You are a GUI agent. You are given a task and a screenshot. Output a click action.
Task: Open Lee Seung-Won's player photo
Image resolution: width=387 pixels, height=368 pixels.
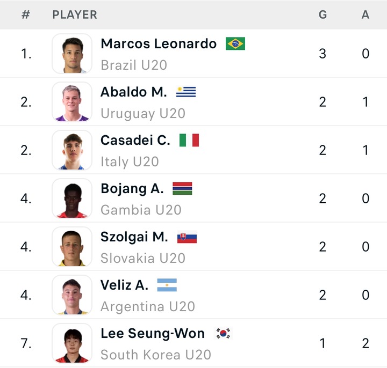[x=72, y=343]
